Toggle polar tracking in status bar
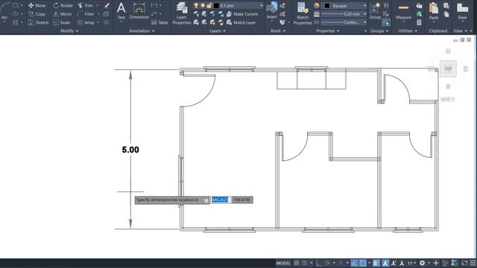Viewport: 477px width, 268px height. [x=327, y=263]
